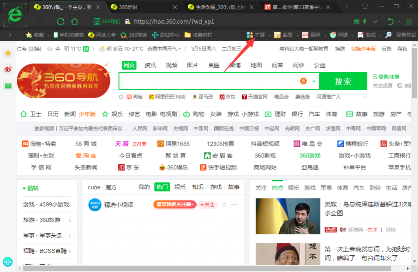
Task: Click the game center icon at bottom-left
Action: 8,262
